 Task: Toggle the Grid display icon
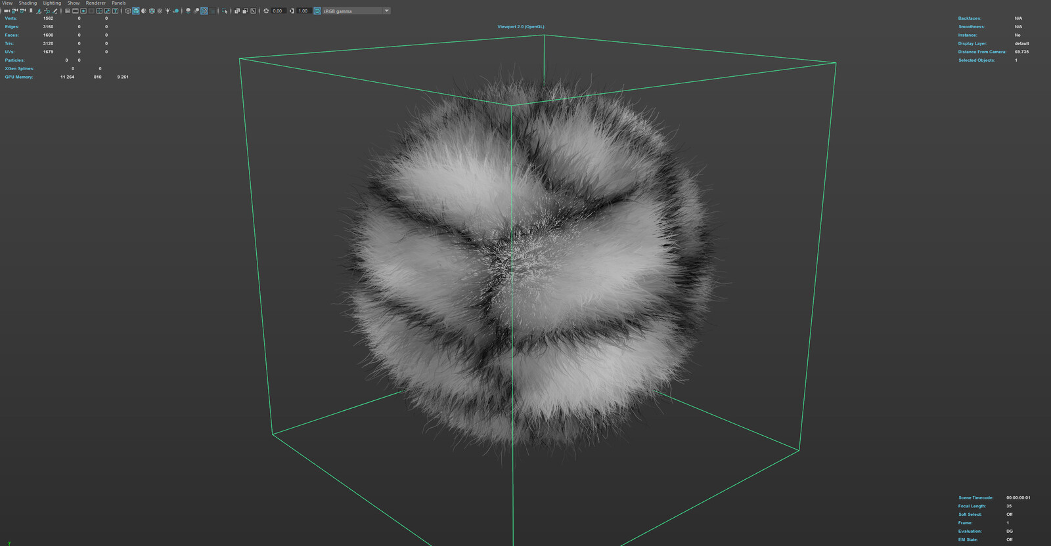point(68,10)
